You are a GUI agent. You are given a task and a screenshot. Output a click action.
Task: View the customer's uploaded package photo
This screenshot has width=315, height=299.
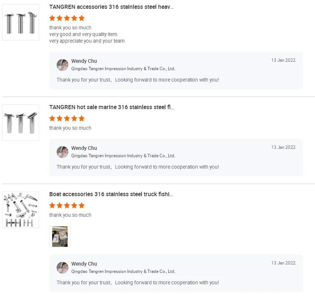tap(60, 237)
